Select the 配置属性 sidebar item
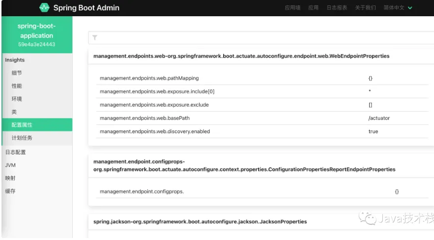434x240 pixels. coord(22,125)
